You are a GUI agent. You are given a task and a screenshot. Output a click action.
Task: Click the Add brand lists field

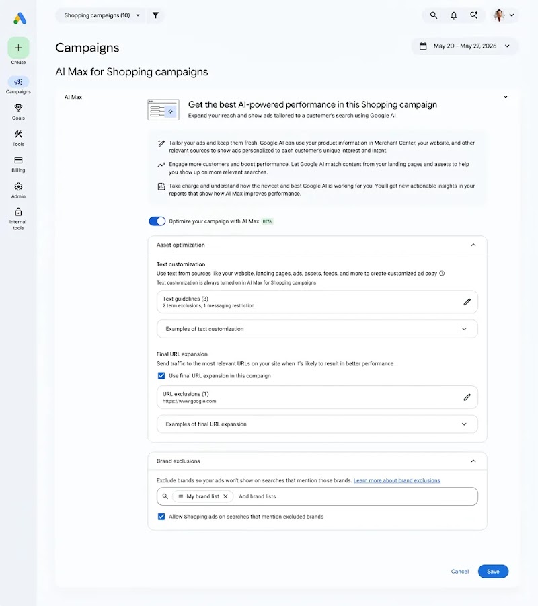(x=258, y=496)
